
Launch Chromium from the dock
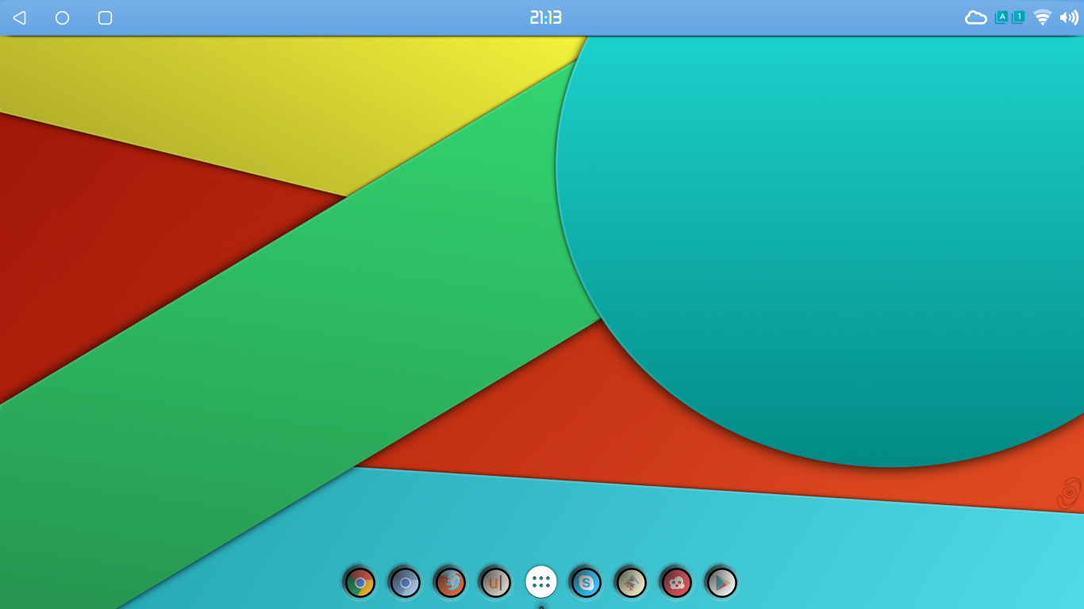[405, 583]
